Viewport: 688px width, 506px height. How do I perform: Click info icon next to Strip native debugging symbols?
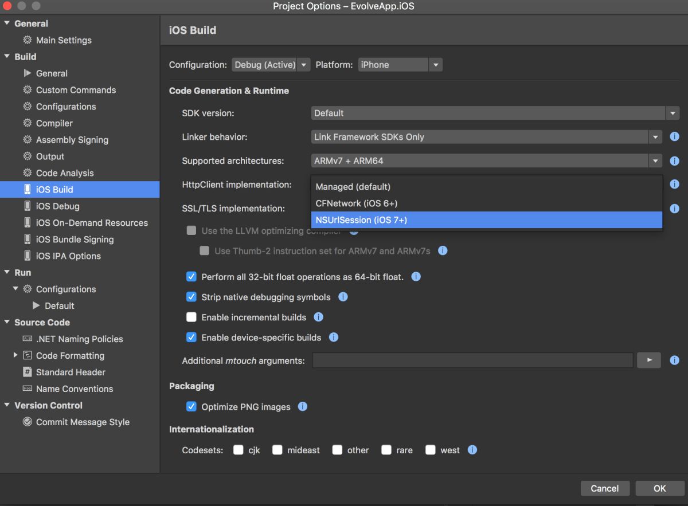pos(343,297)
